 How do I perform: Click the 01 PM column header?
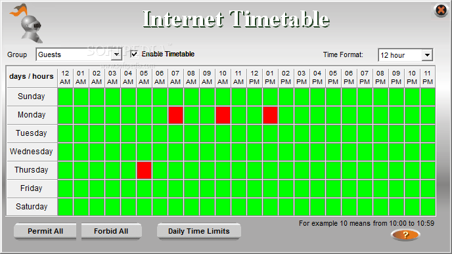pos(270,77)
